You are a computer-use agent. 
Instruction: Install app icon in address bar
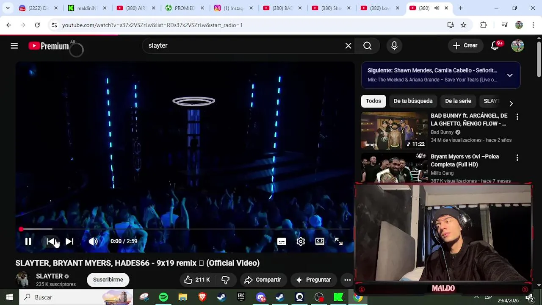pyautogui.click(x=451, y=25)
